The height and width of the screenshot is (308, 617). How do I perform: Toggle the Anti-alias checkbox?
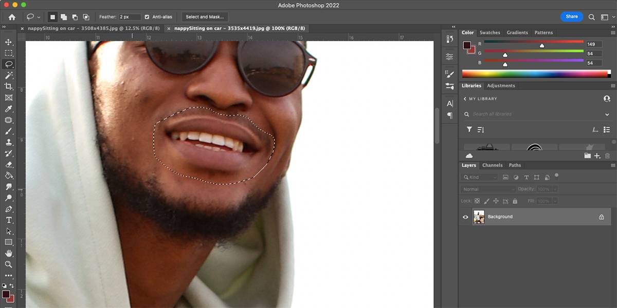(147, 17)
